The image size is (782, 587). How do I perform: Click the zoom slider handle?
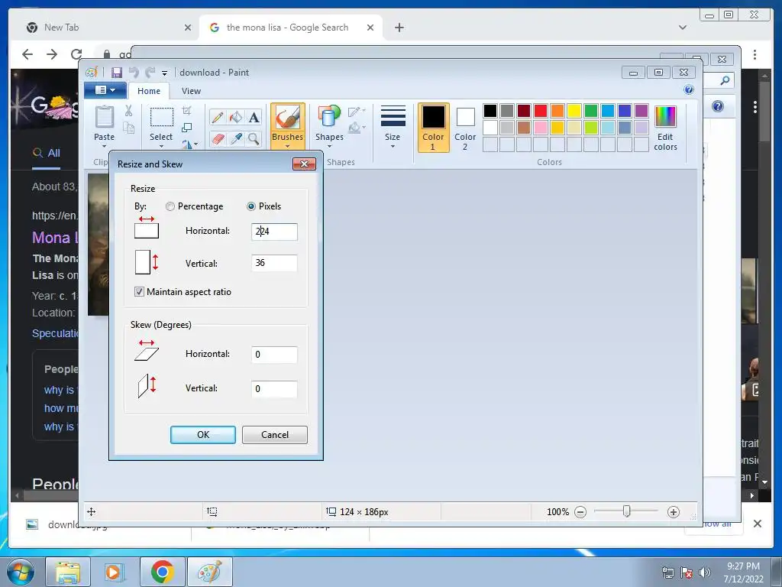pos(626,511)
